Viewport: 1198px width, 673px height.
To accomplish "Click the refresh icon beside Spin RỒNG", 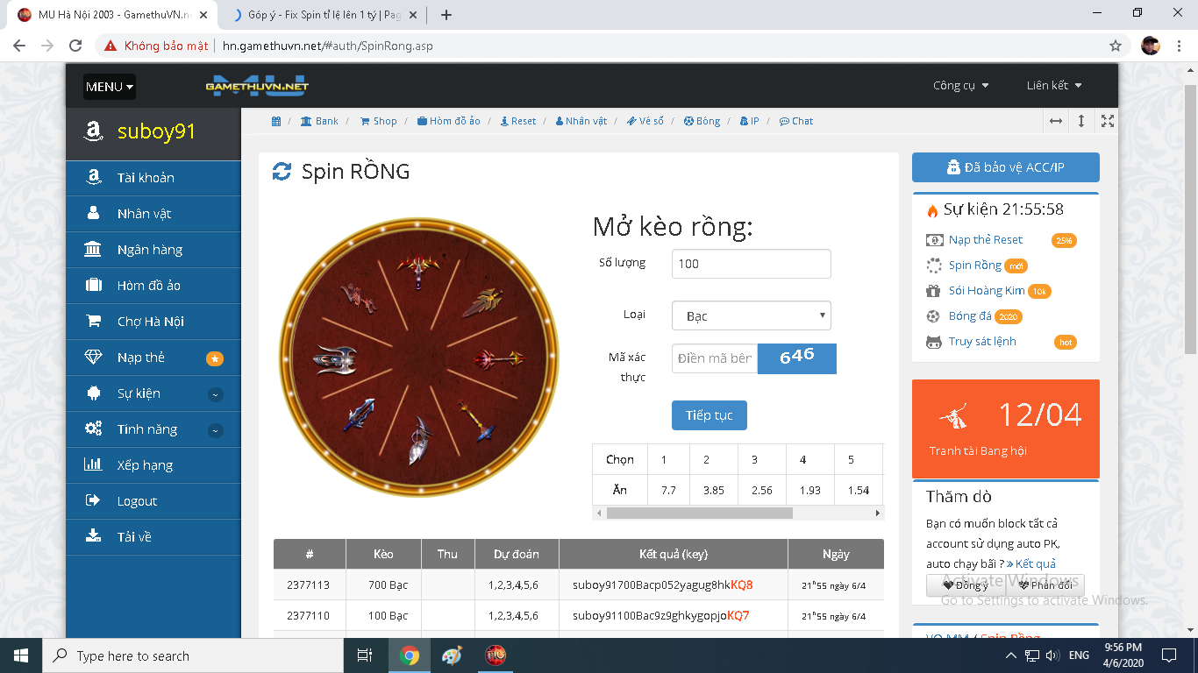I will point(282,172).
